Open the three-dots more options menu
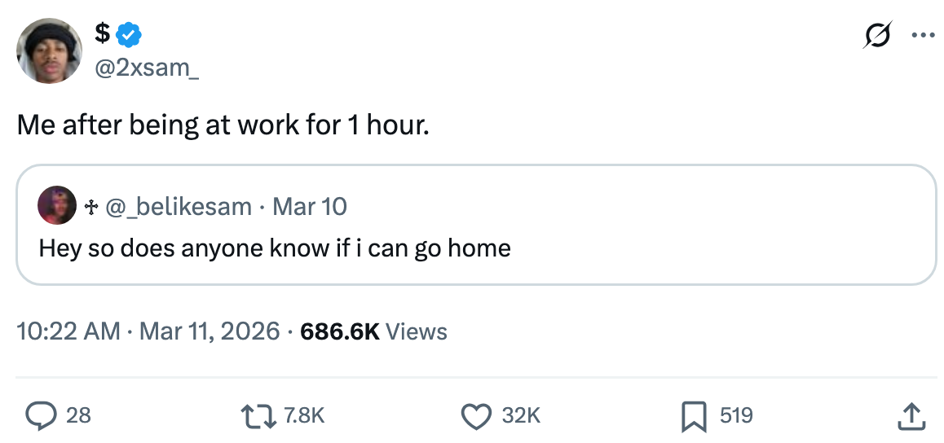The height and width of the screenshot is (443, 944). pos(922,37)
